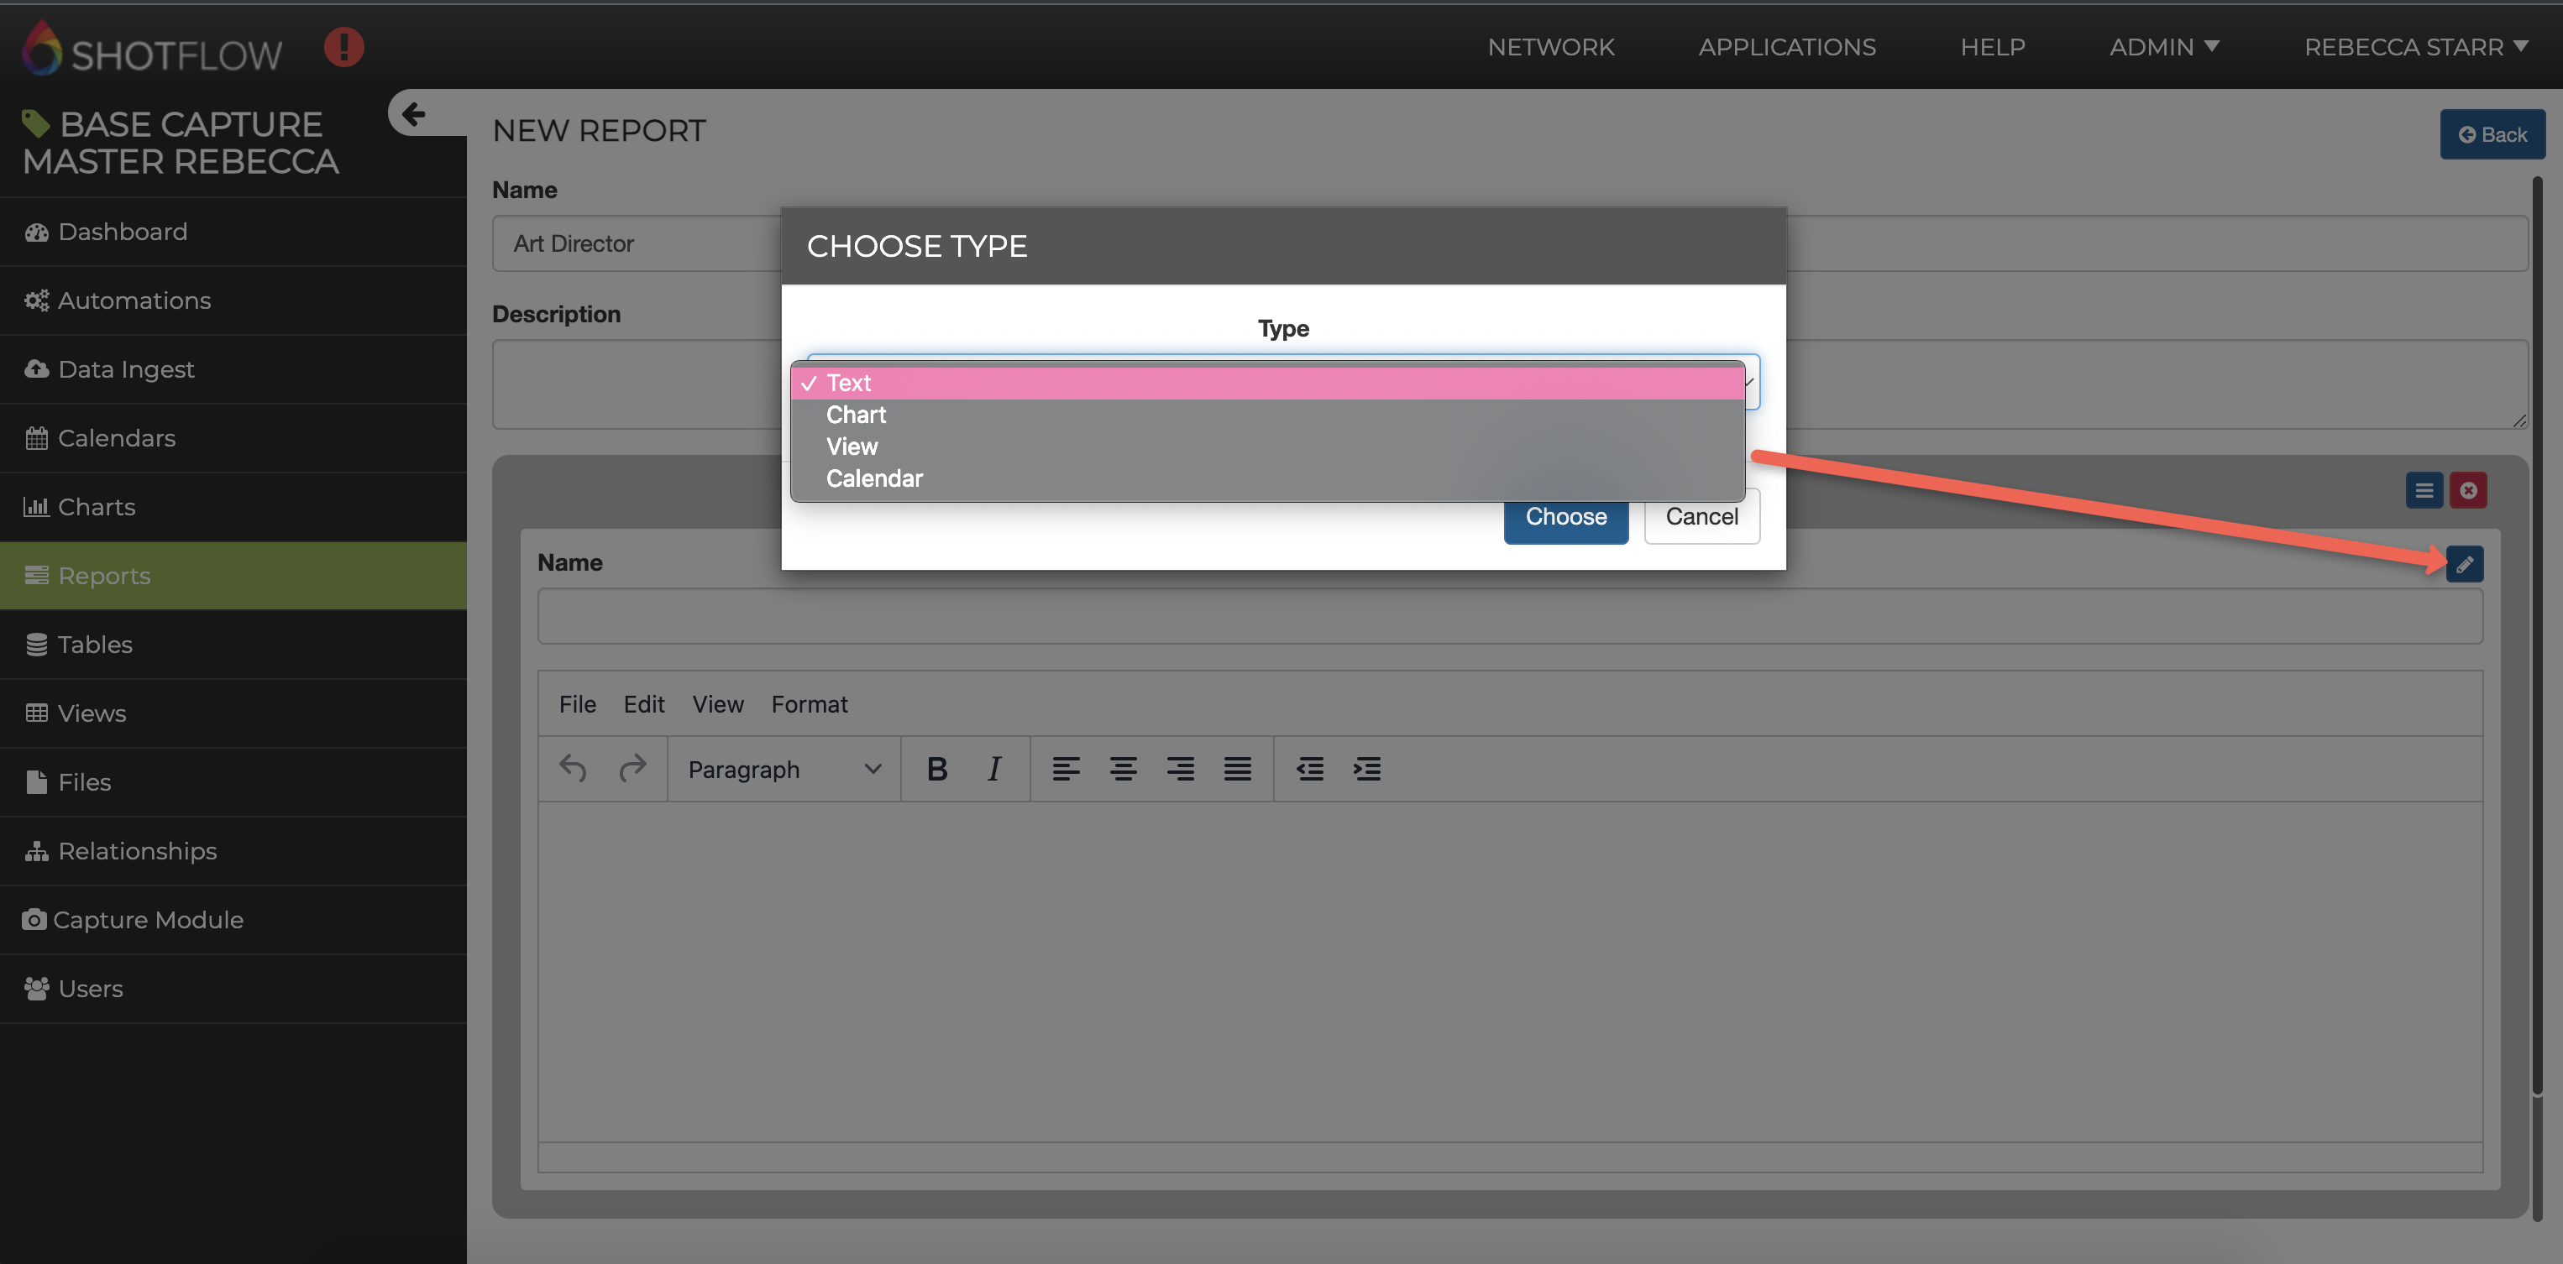Apply italic formatting in editor

pyautogui.click(x=993, y=769)
